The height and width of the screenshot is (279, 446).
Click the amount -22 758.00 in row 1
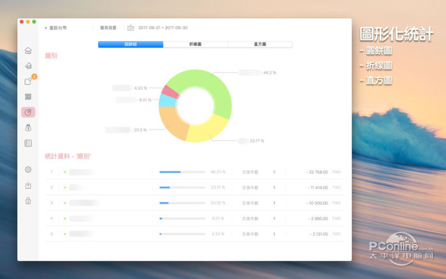pos(317,172)
